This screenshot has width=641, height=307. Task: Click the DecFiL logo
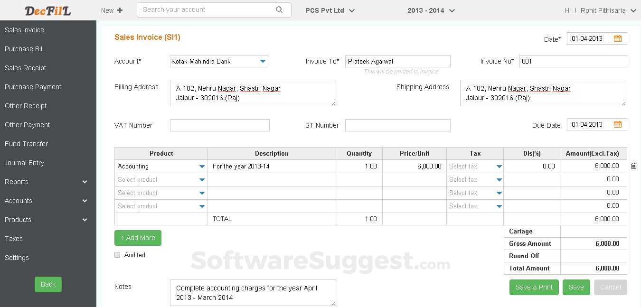pos(47,10)
